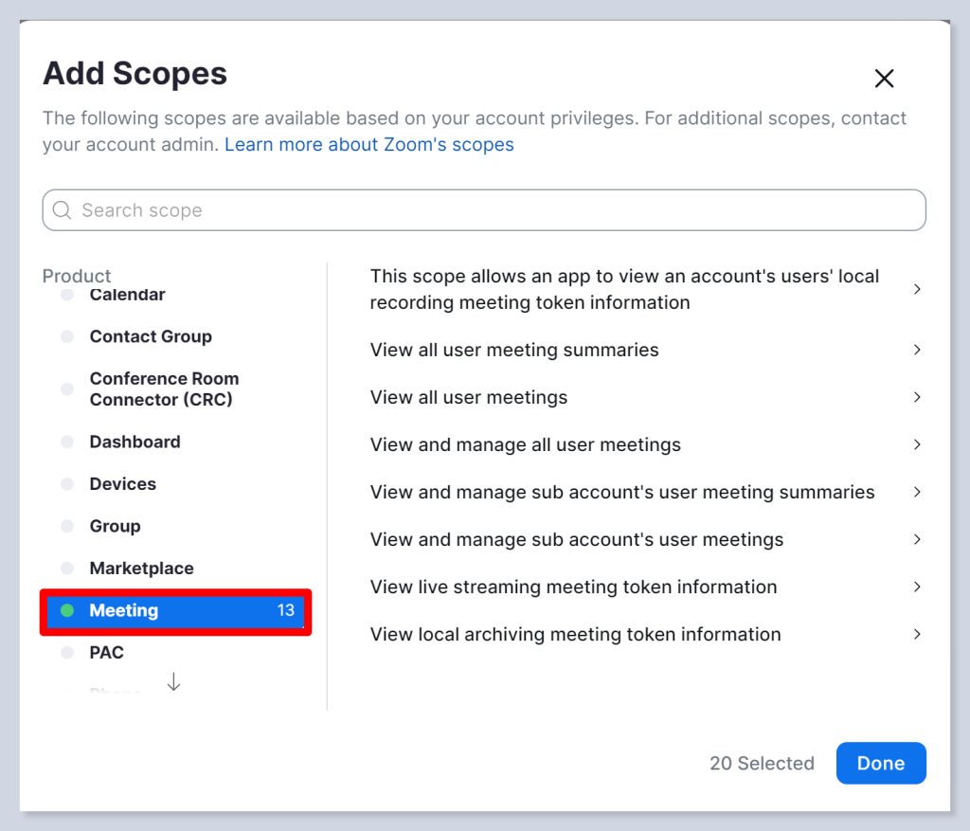Click the down arrow in product list
The height and width of the screenshot is (831, 970).
tap(173, 681)
